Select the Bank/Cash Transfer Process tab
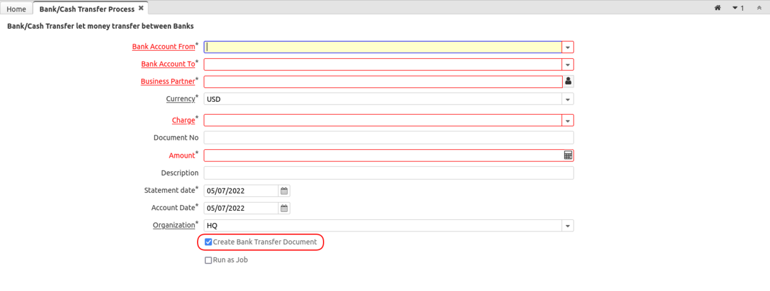Viewport: 770px width, 291px height. click(87, 9)
